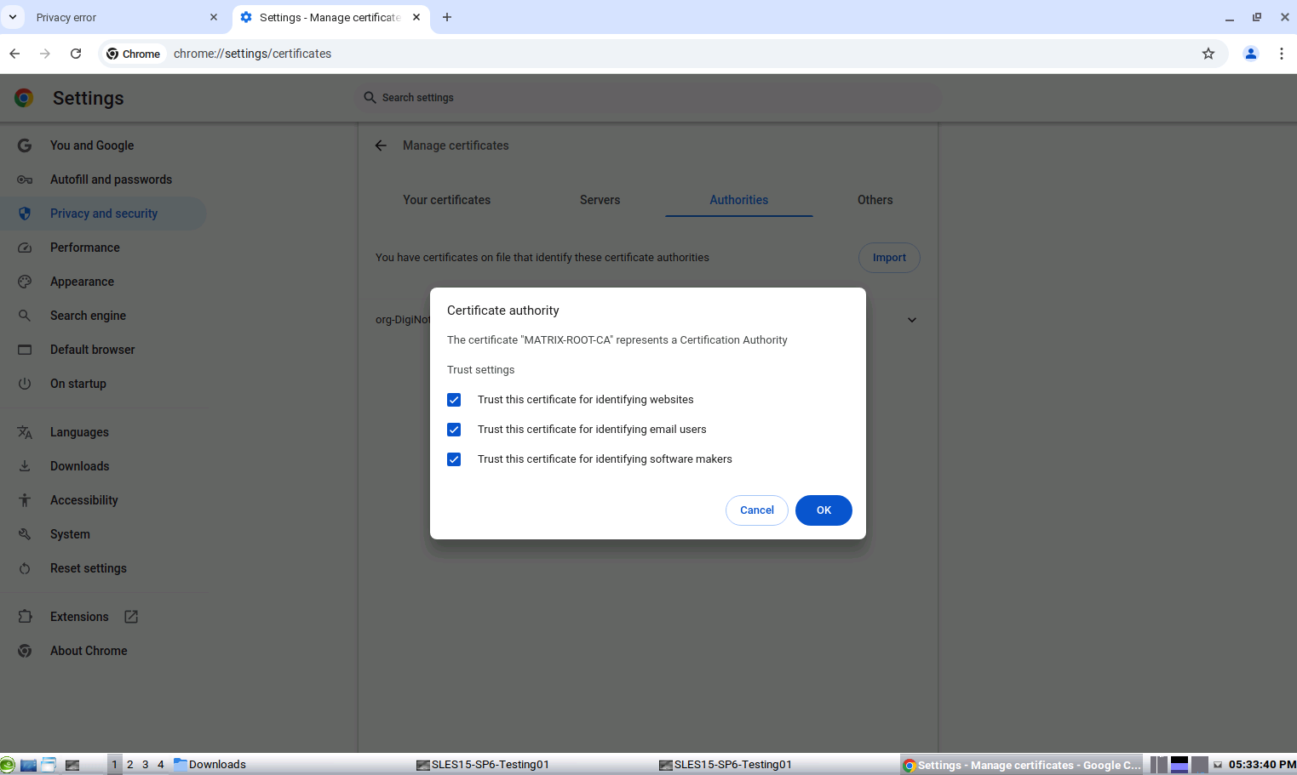Go back from Manage certificates page
Viewport: 1297px width, 775px height.
tap(381, 145)
